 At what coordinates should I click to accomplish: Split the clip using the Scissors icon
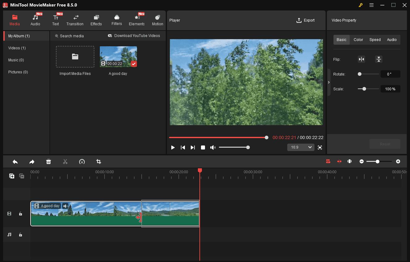(x=65, y=162)
